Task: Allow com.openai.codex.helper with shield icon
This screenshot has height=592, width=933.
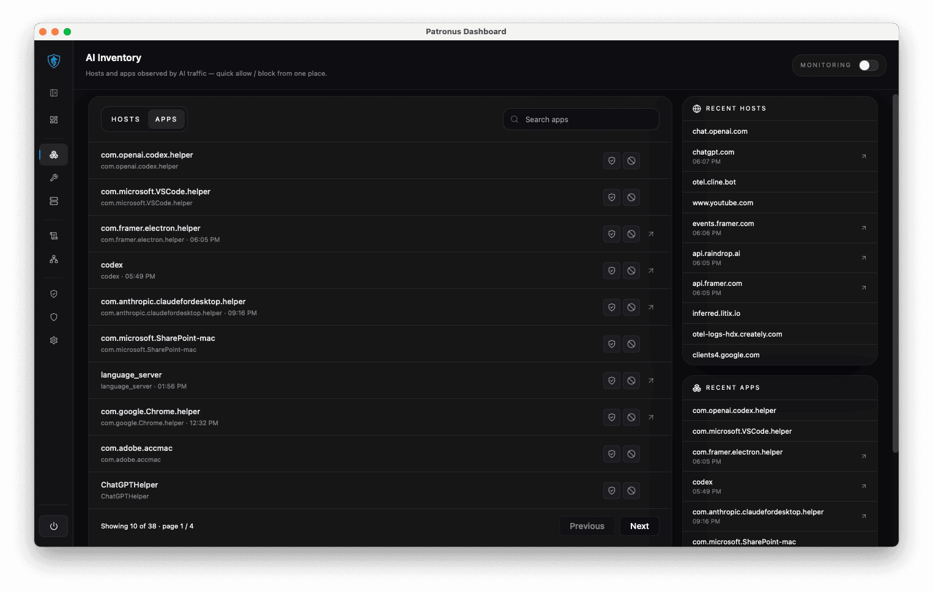Action: pyautogui.click(x=612, y=161)
